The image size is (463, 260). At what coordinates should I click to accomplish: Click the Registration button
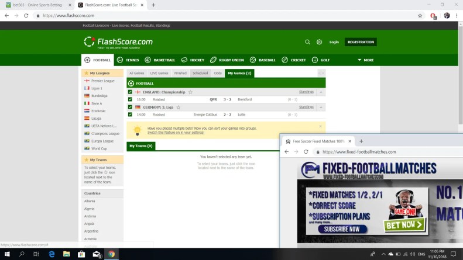(361, 42)
